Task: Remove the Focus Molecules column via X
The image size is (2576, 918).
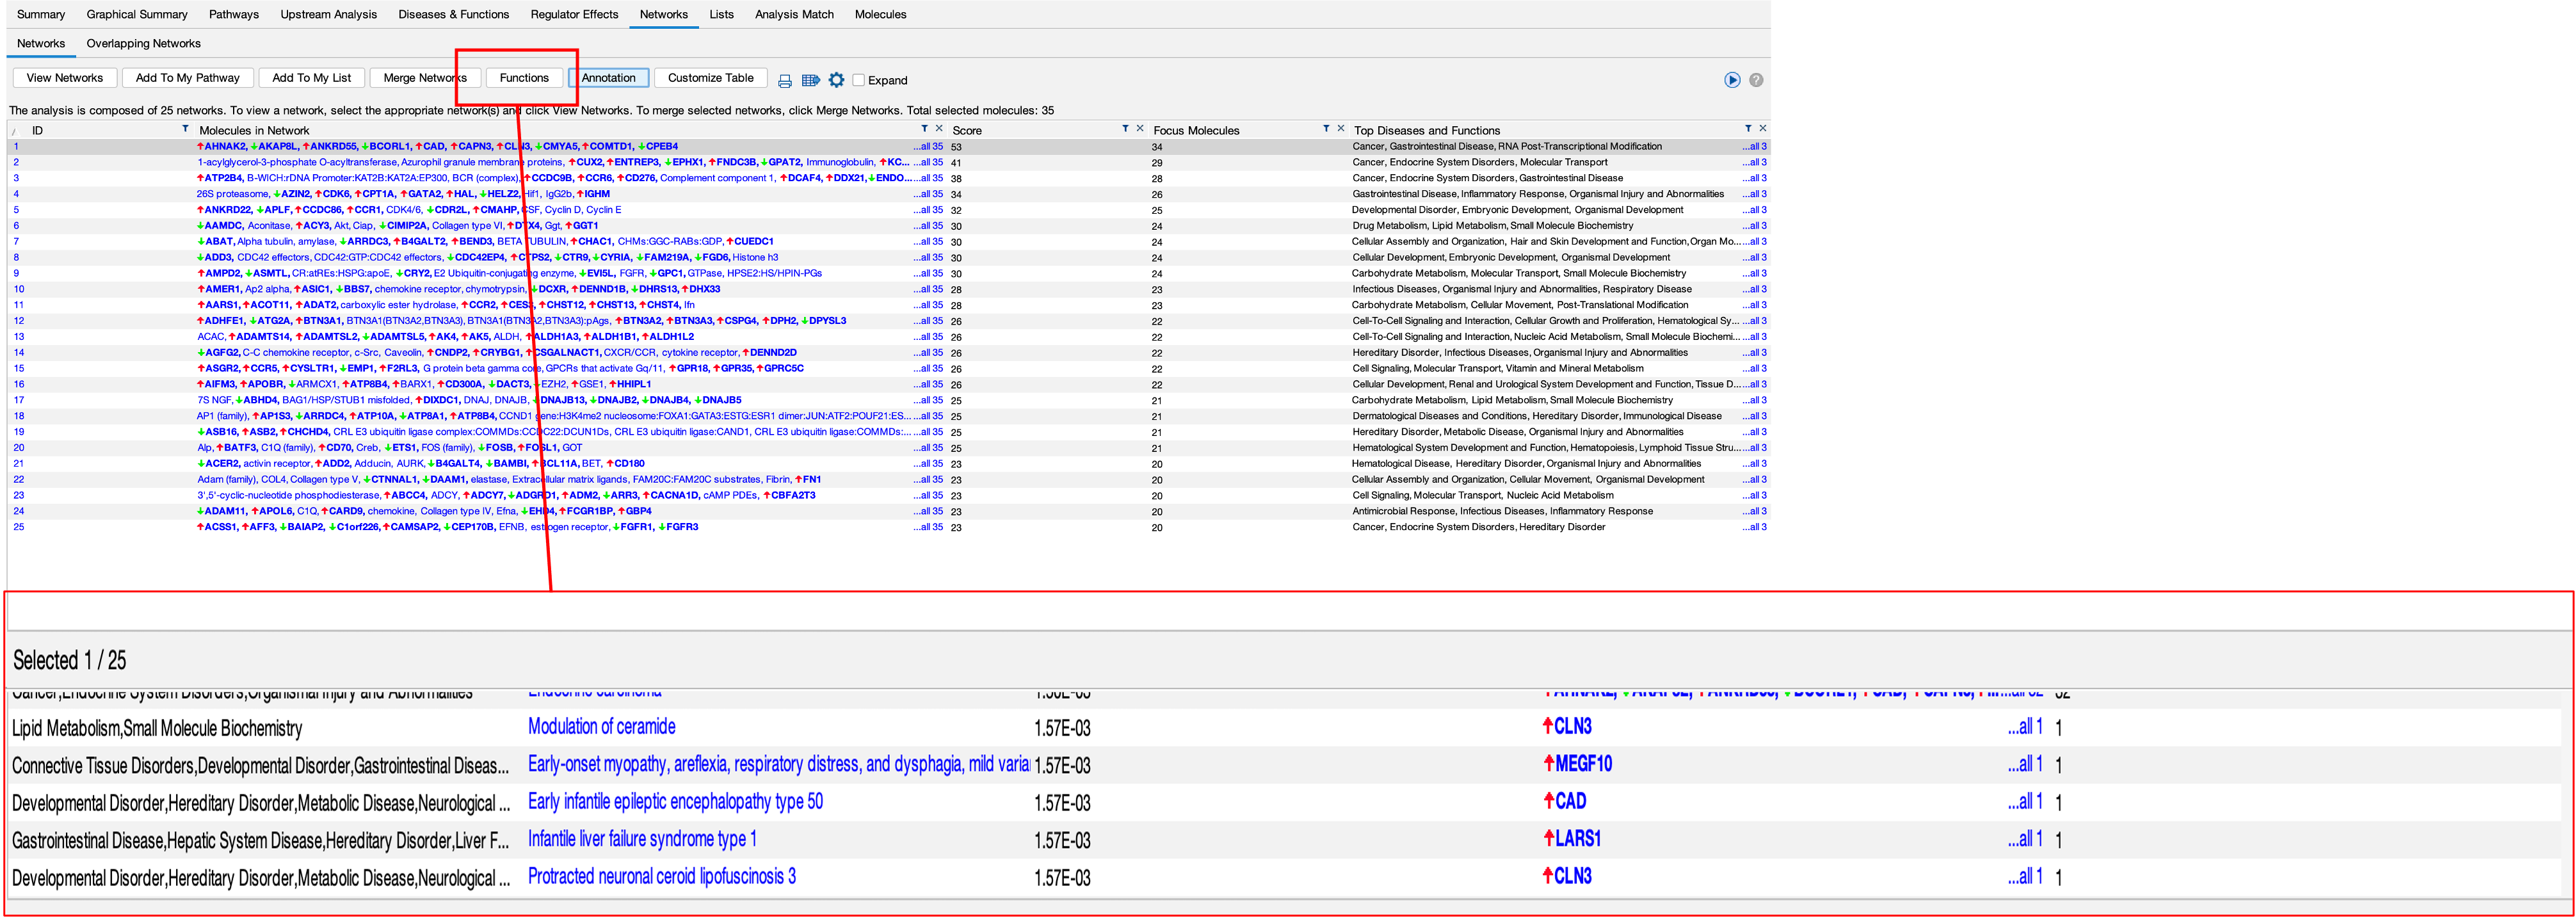Action: pyautogui.click(x=1341, y=129)
